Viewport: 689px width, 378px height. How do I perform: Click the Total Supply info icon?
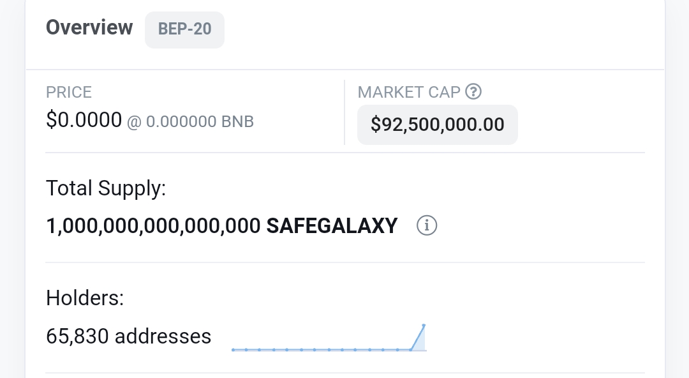(426, 225)
